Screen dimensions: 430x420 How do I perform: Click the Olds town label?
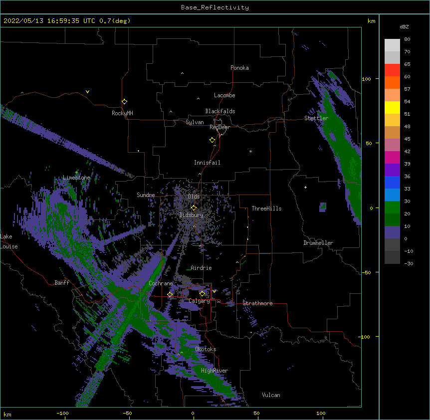tap(194, 197)
